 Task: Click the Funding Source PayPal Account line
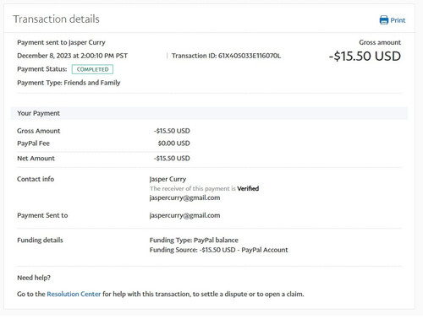coord(218,250)
